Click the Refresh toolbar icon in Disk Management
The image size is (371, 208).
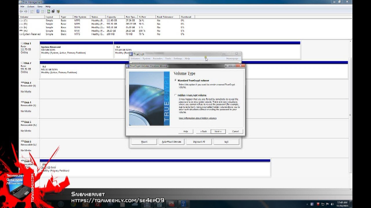pyautogui.click(x=49, y=11)
